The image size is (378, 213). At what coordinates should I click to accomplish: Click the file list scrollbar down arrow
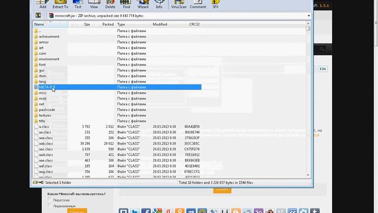click(308, 175)
